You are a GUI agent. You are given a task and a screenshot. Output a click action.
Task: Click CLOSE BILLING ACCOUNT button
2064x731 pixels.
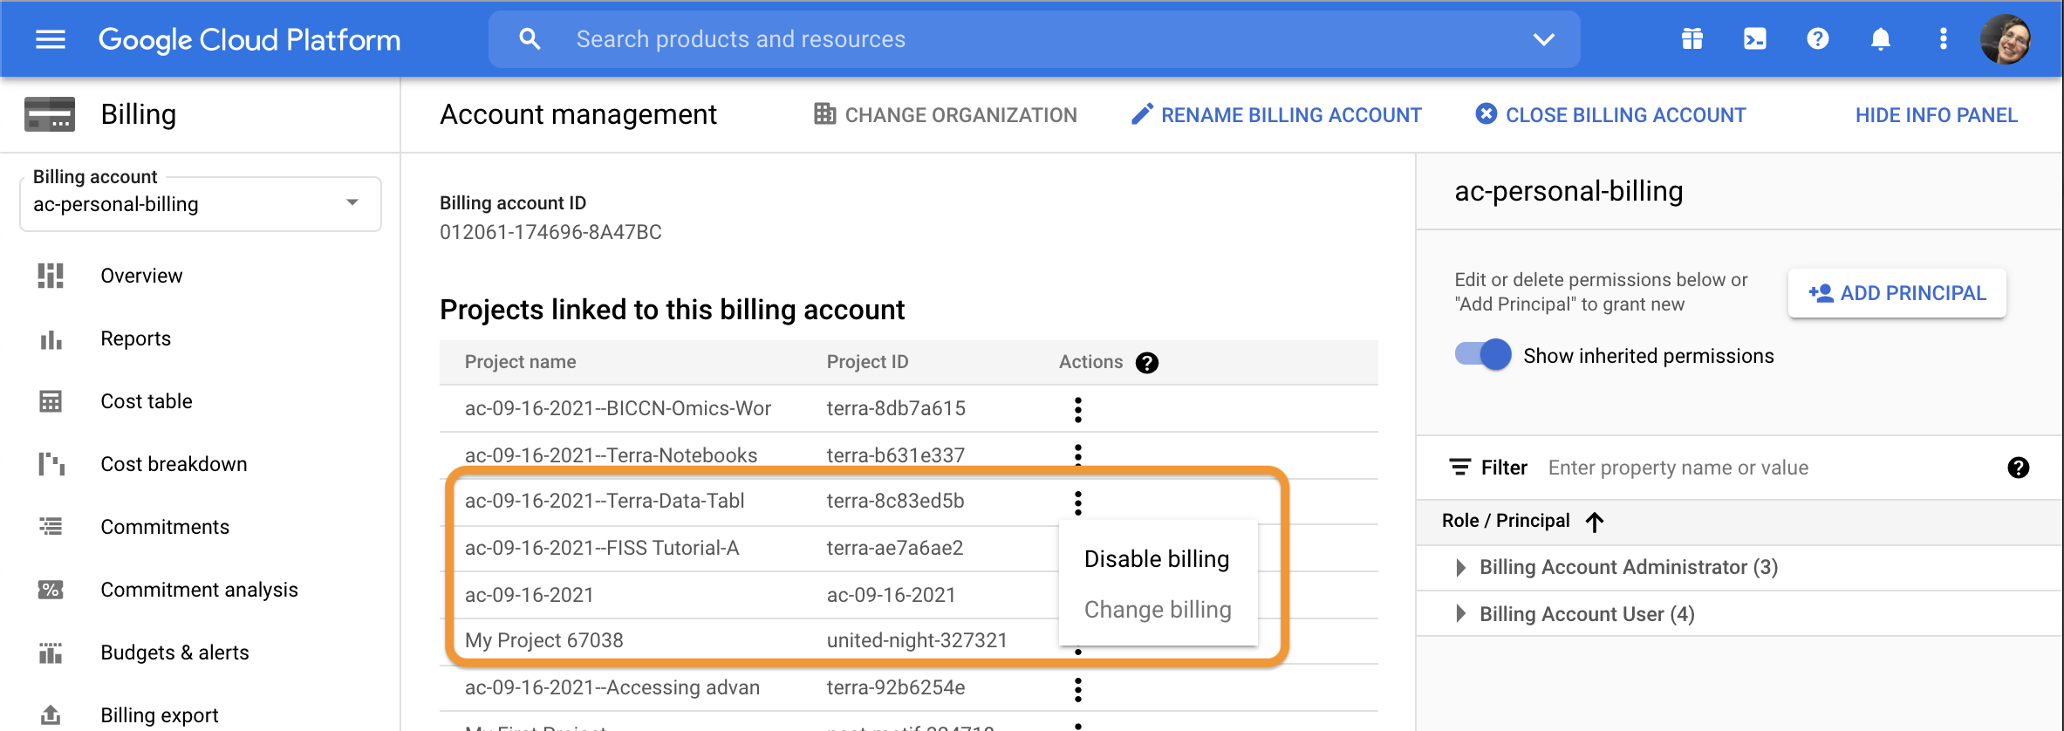point(1610,115)
